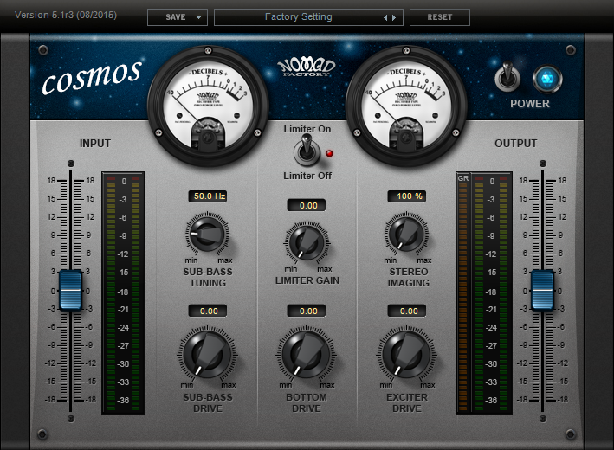Click the Stereo Imaging knob
The height and width of the screenshot is (450, 614).
click(406, 235)
